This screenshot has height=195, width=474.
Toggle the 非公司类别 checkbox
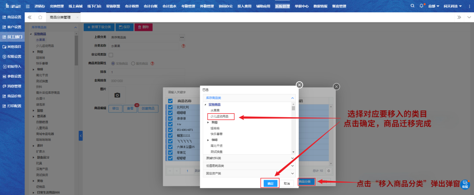pyautogui.click(x=111, y=54)
